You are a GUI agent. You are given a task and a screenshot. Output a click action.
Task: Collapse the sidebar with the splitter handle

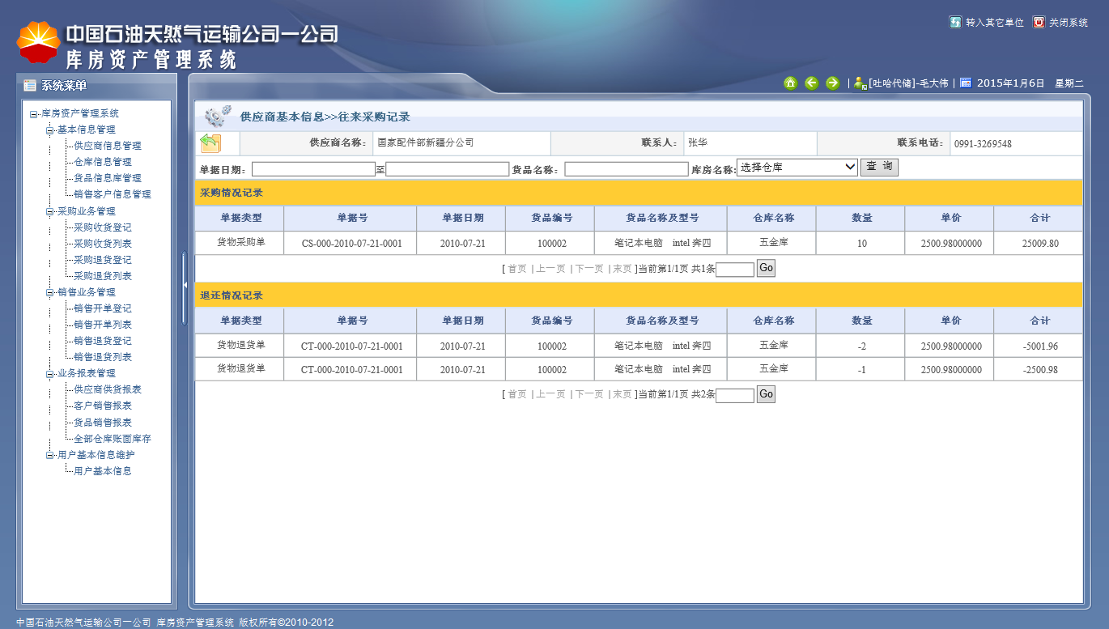coord(184,284)
